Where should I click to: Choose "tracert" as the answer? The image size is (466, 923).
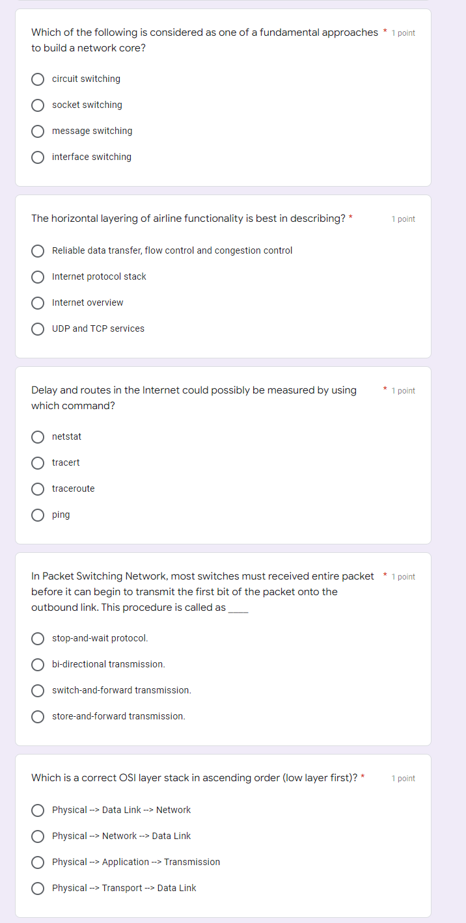[38, 462]
